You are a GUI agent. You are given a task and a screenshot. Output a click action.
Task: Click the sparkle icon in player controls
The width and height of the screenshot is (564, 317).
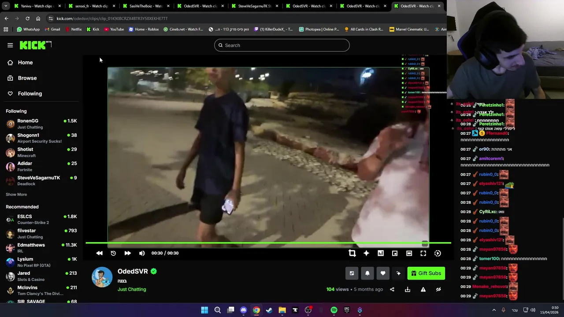click(x=366, y=253)
